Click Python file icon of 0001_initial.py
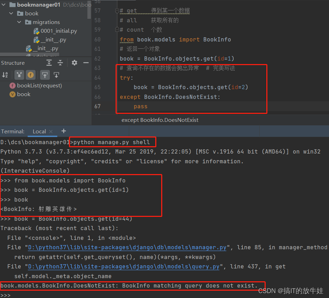This screenshot has height=298, width=329. coord(37,31)
